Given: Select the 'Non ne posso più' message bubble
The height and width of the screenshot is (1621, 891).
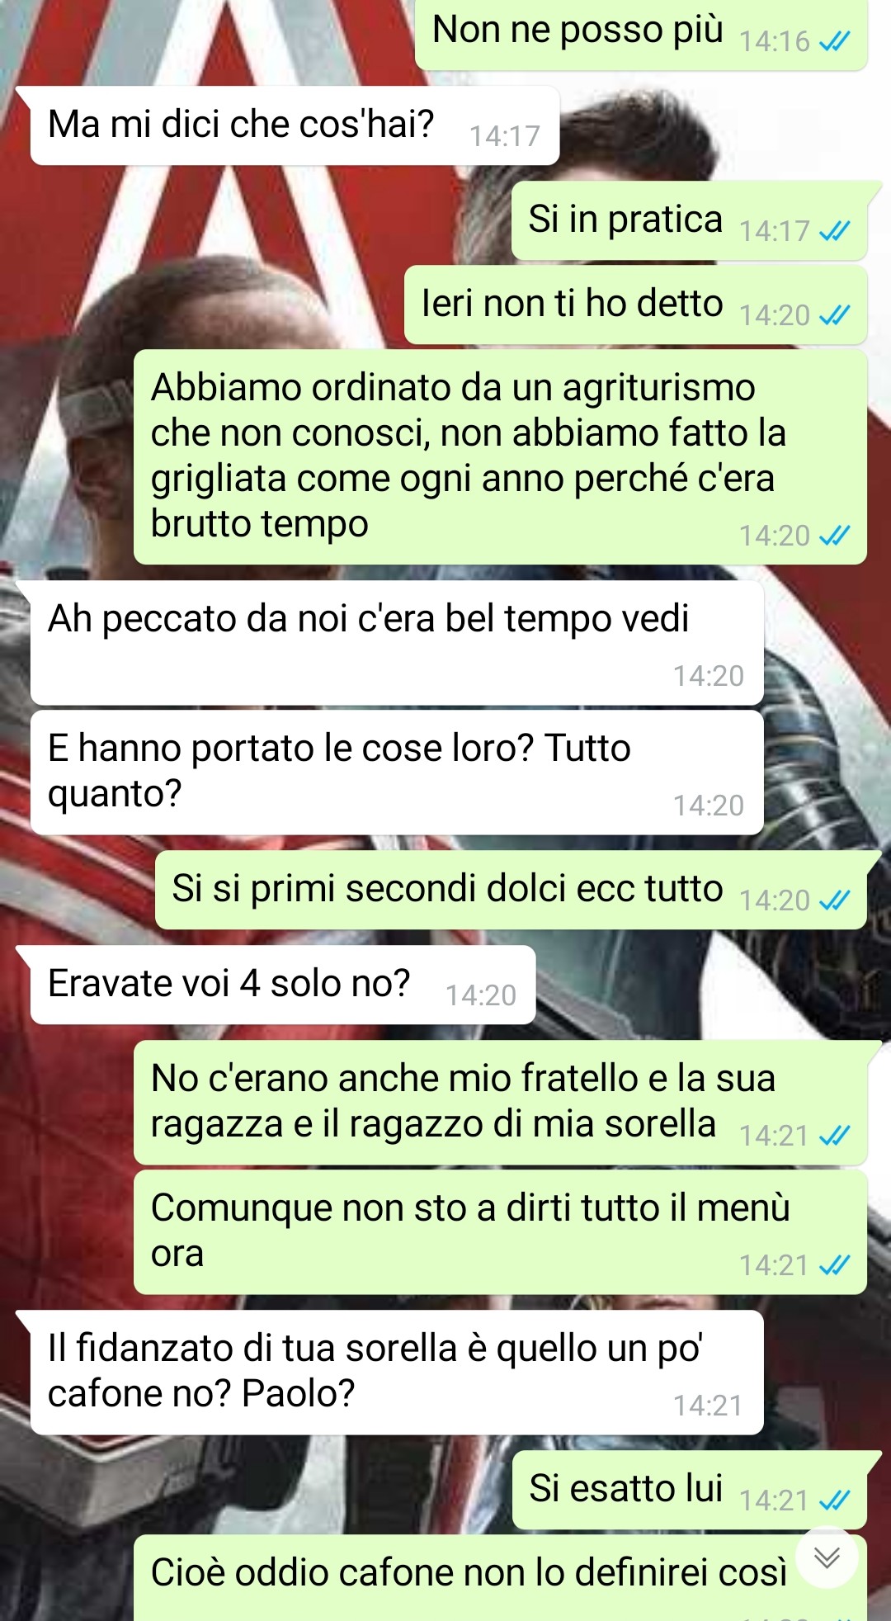Looking at the screenshot, I should pyautogui.click(x=641, y=33).
